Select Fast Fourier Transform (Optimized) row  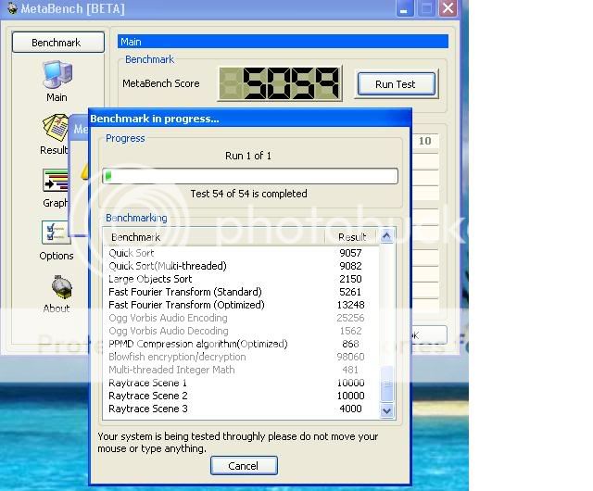pyautogui.click(x=186, y=305)
